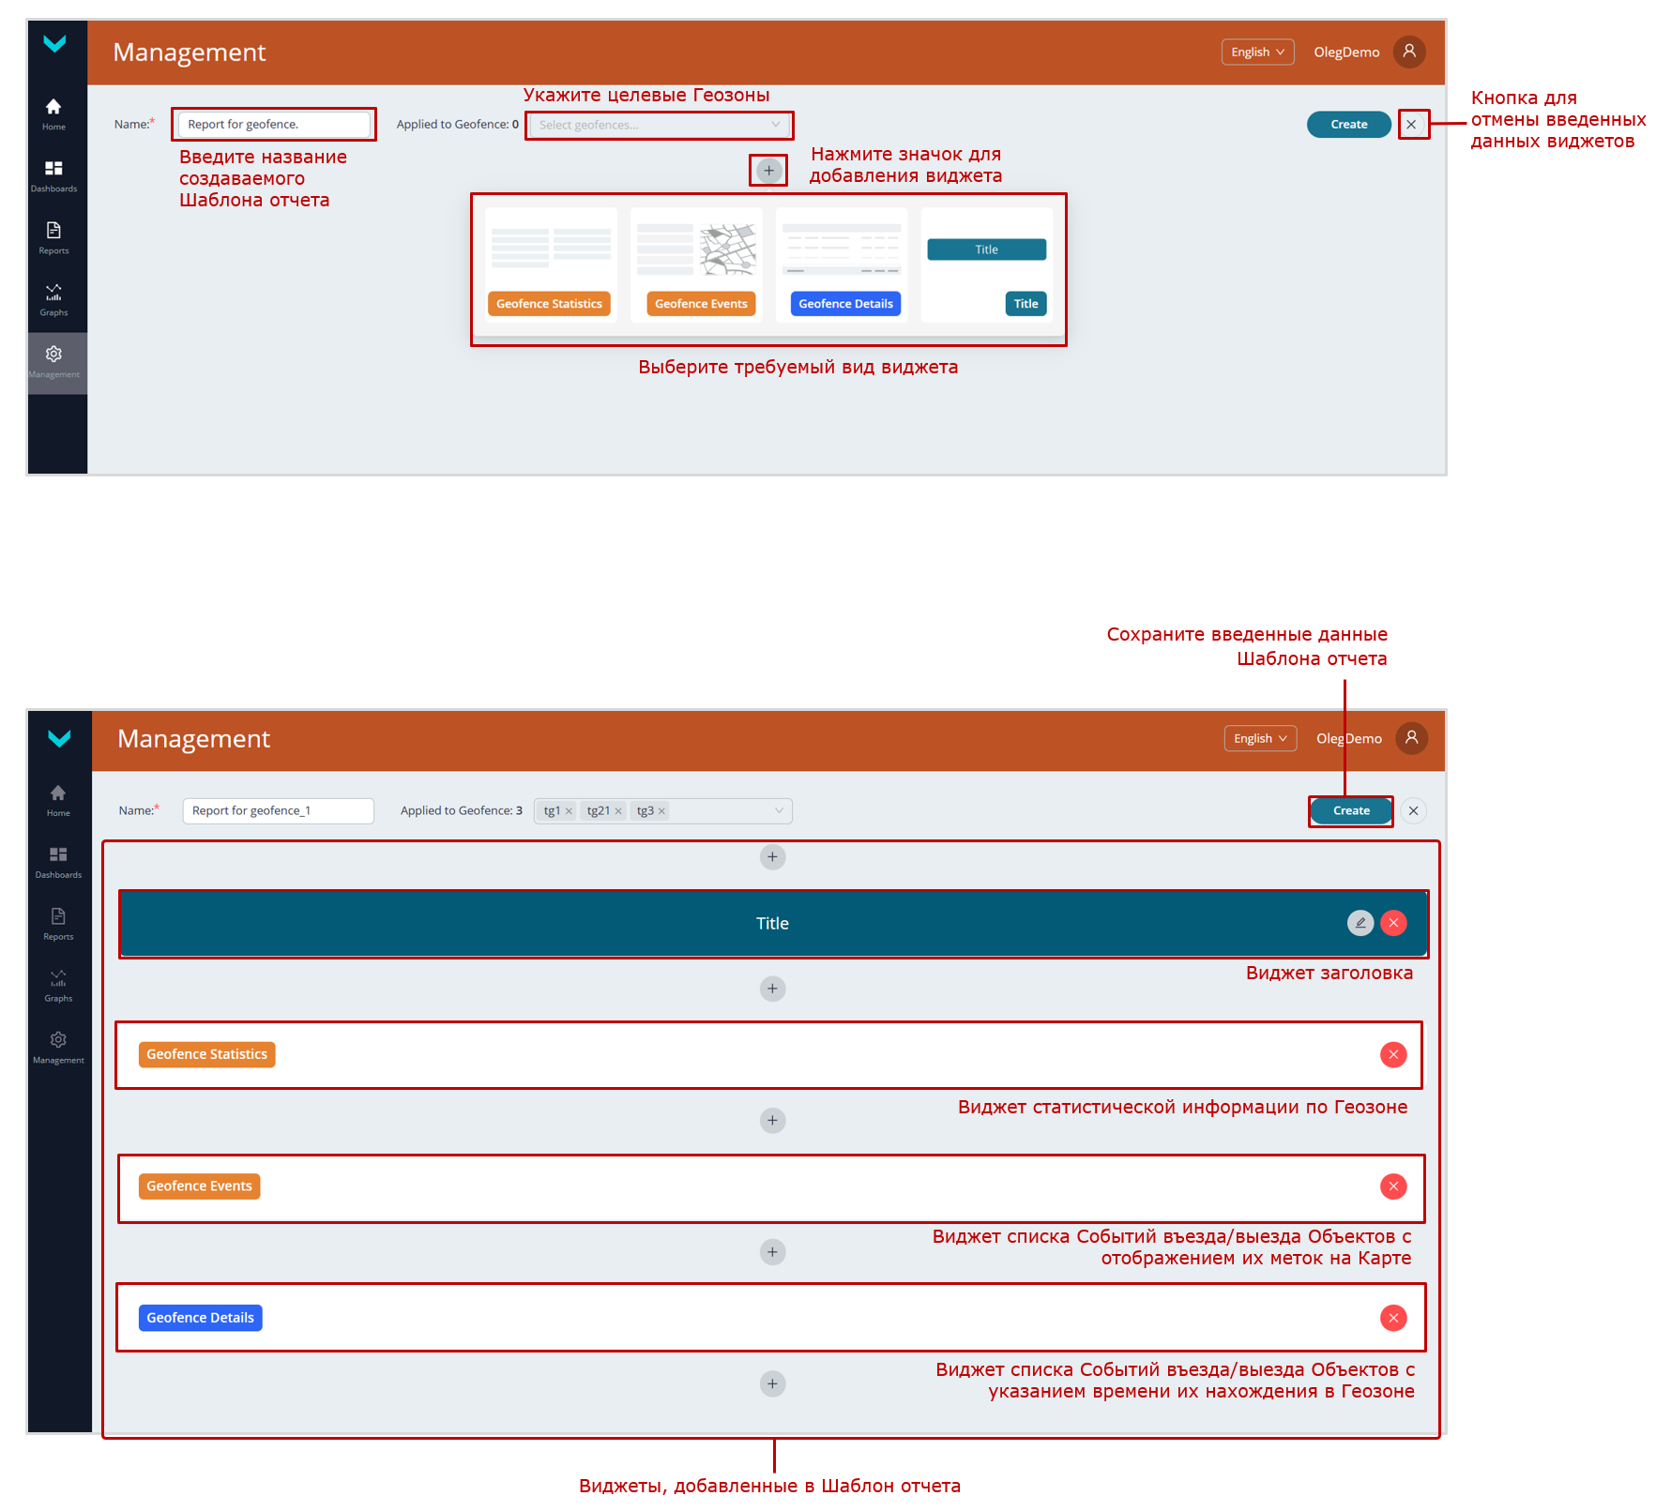Remove the tg3 geofence tag
1656x1511 pixels.
661,811
